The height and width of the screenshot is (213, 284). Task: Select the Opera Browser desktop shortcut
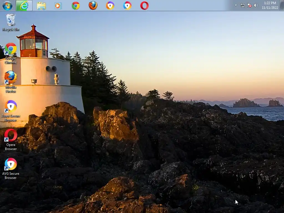click(11, 140)
